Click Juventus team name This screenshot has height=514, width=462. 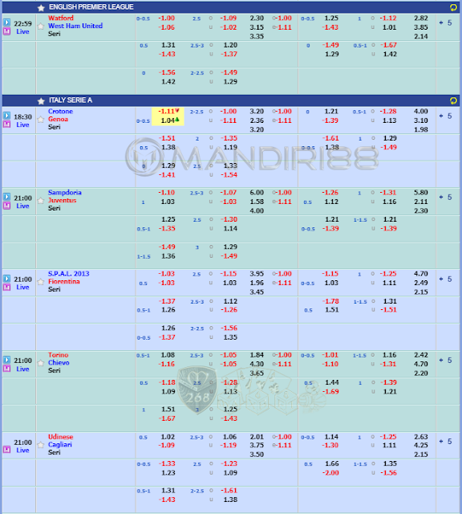pos(63,200)
